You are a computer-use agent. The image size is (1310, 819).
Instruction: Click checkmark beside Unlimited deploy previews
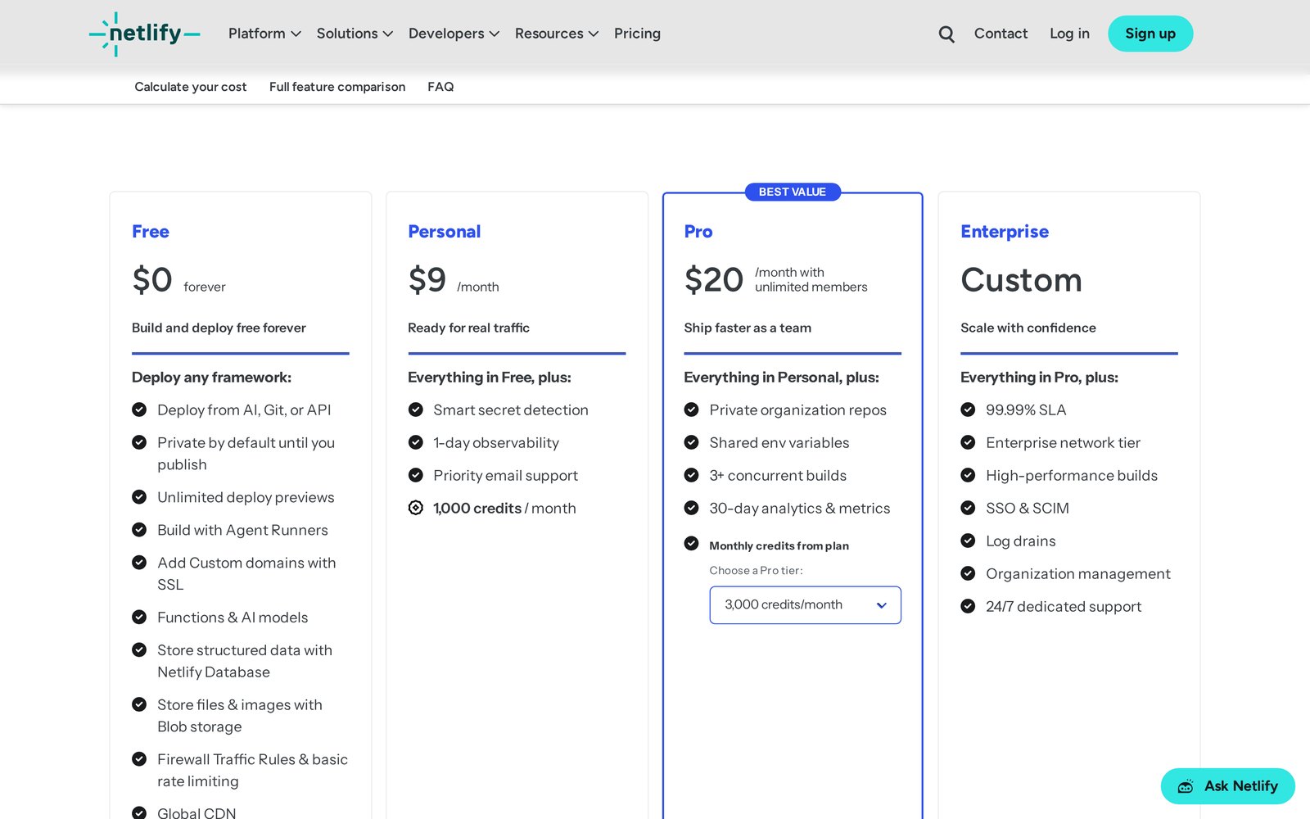[x=139, y=497]
